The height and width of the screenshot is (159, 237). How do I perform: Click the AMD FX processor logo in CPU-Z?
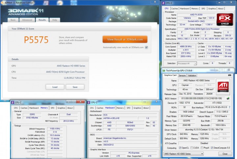(225, 19)
